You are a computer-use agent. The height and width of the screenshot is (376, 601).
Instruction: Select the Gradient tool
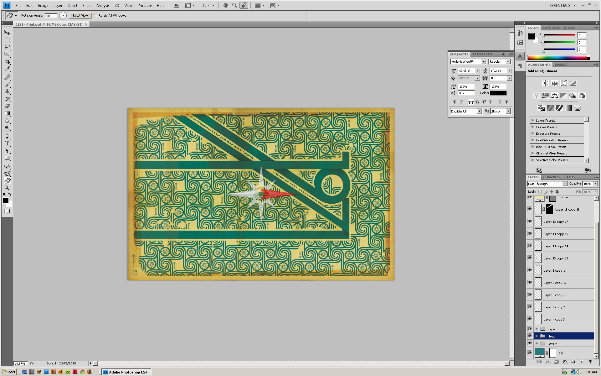(7, 113)
